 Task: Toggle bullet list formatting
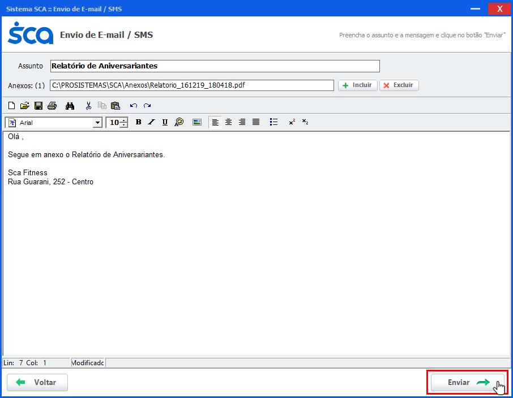tap(273, 122)
